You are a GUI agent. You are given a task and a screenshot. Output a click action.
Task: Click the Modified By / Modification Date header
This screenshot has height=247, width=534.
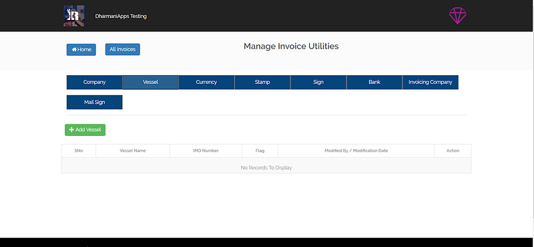[x=356, y=151]
